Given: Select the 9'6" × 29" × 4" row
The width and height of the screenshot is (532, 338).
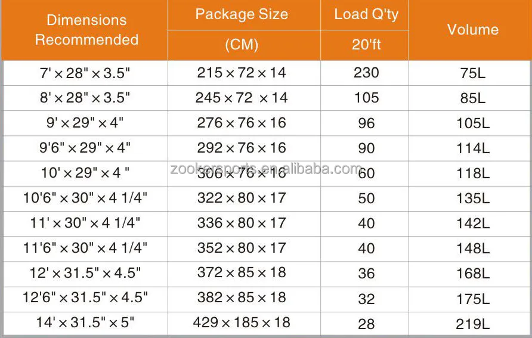Looking at the screenshot, I should tap(267, 148).
